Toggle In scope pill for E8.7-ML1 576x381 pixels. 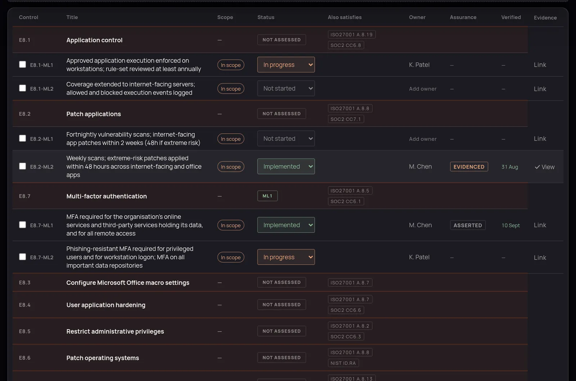(231, 225)
